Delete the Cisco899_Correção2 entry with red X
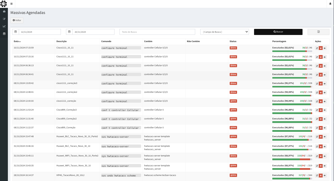This screenshot has width=334, height=181. [321, 119]
